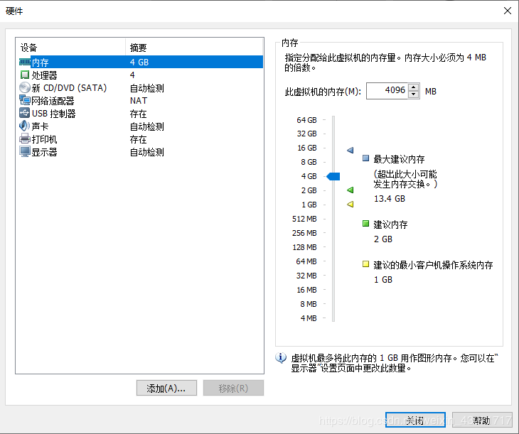Image resolution: width=519 pixels, height=434 pixels.
Task: Click the processor (处理器) chip icon
Action: click(25, 75)
